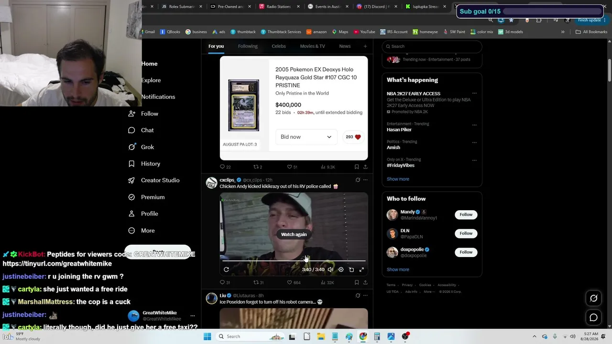Switch to the Celebs tab

click(279, 46)
